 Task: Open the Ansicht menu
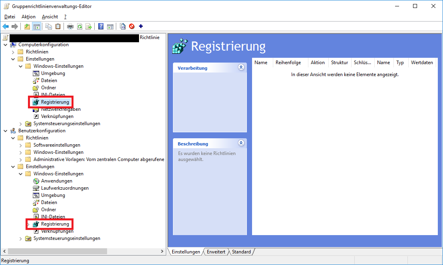[50, 17]
